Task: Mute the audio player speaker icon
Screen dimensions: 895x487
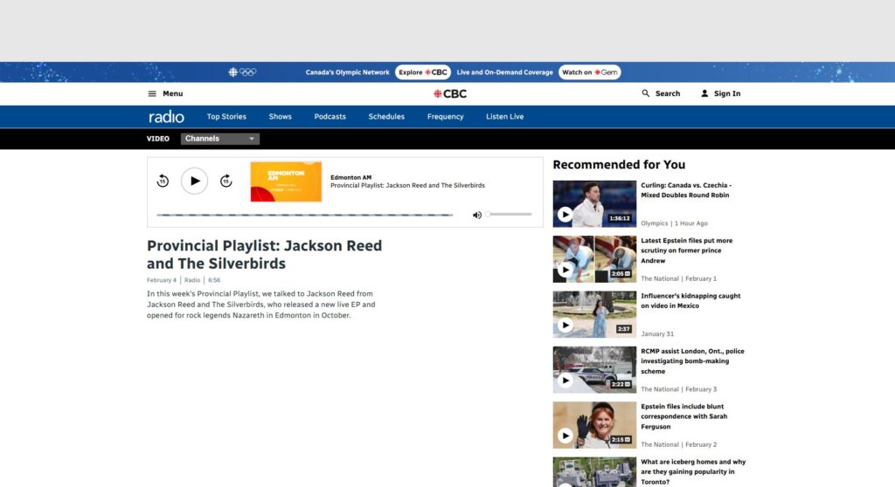Action: click(x=476, y=215)
